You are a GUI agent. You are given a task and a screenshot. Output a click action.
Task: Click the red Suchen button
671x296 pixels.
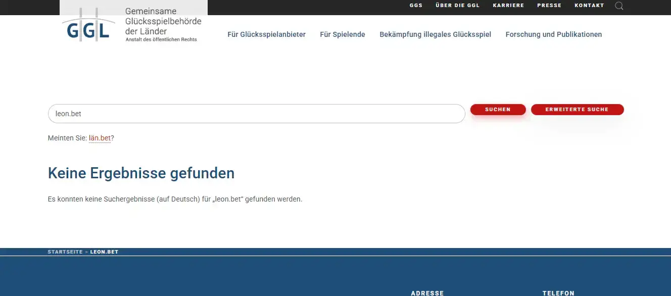click(x=498, y=110)
